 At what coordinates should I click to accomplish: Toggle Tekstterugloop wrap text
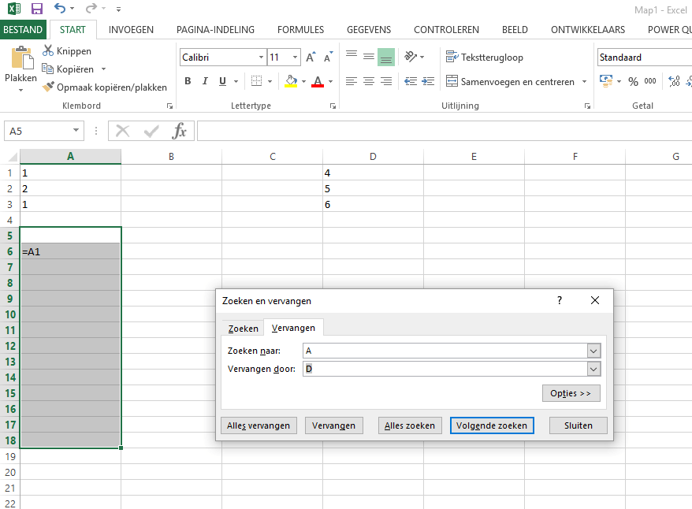(x=484, y=58)
